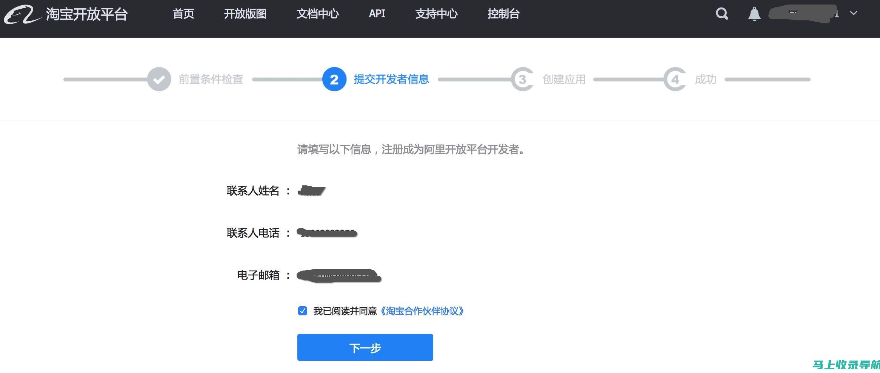The image size is (880, 373).
Task: Open the API menu item
Action: pos(377,14)
